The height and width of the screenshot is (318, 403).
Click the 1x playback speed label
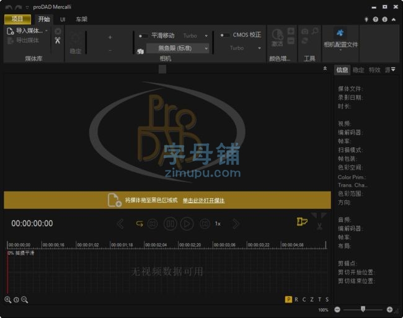pos(218,224)
